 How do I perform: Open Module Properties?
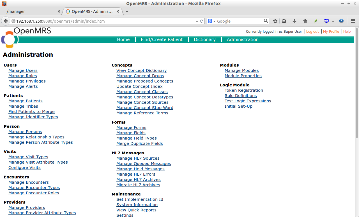pos(243,76)
